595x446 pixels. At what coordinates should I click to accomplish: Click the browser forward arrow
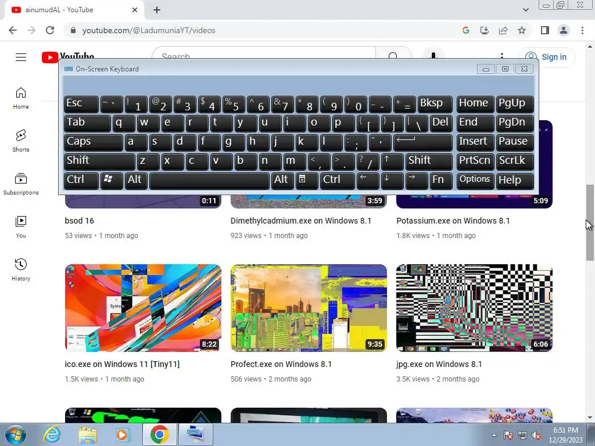click(x=31, y=30)
